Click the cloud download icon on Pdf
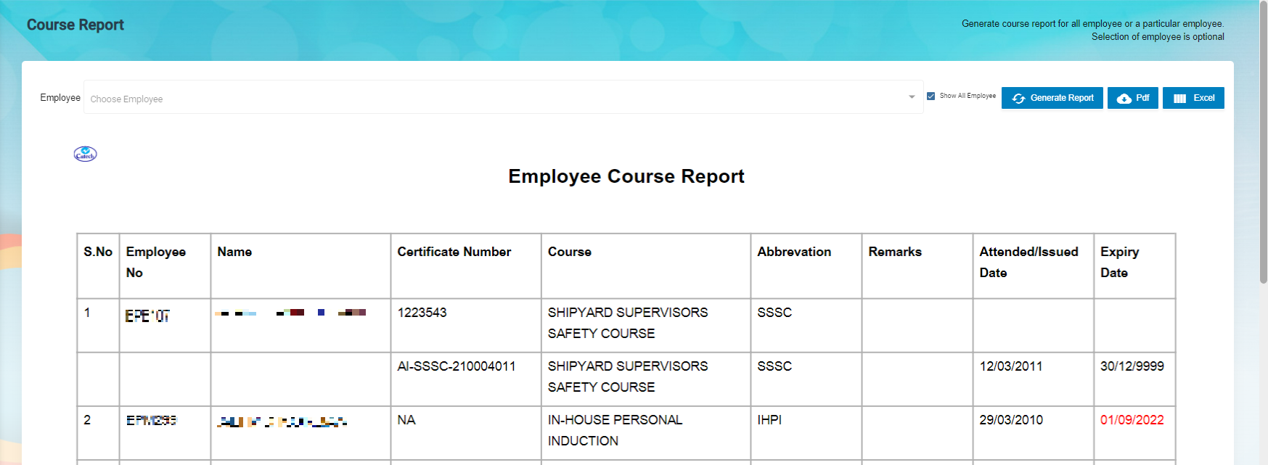Viewport: 1268px width, 465px height. [x=1124, y=99]
